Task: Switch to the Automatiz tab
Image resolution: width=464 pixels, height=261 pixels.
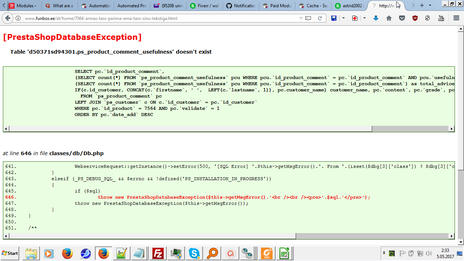Action: pyautogui.click(x=96, y=6)
